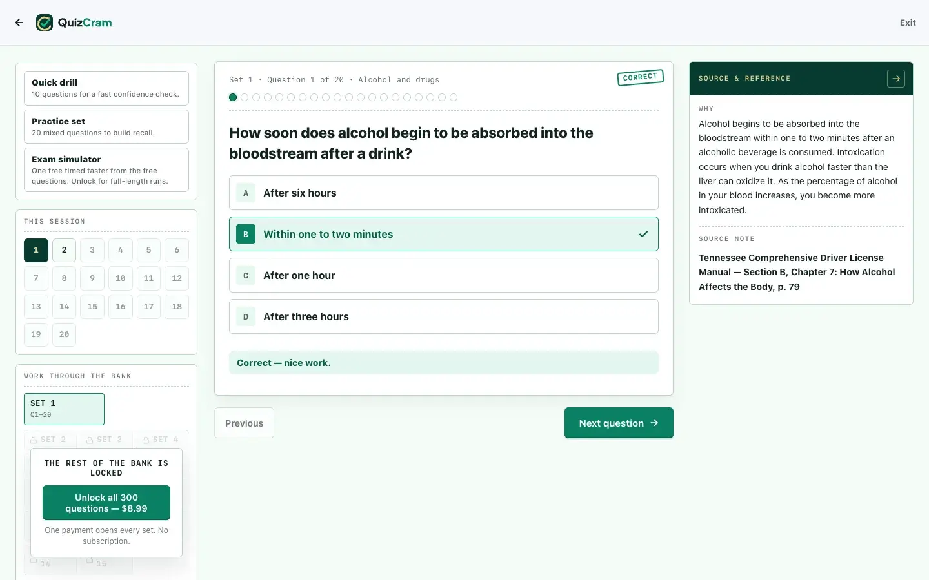This screenshot has width=929, height=580.
Task: Click letter badge D beside After three hours
Action: tap(245, 316)
